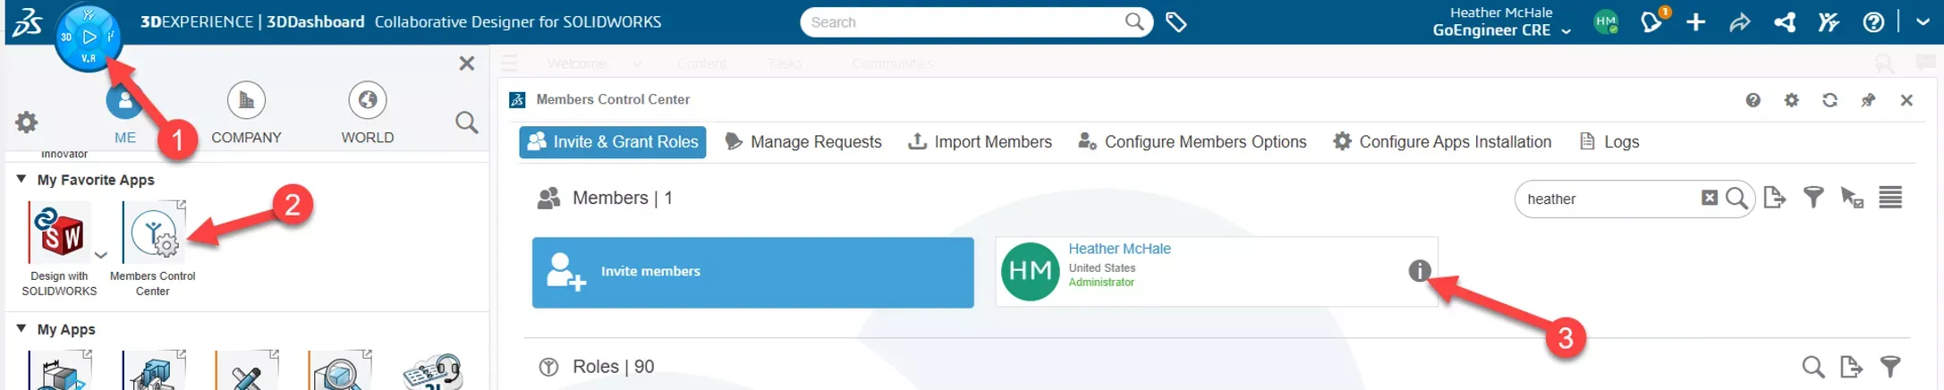This screenshot has width=1944, height=390.
Task: Filter the members list
Action: tap(1813, 198)
